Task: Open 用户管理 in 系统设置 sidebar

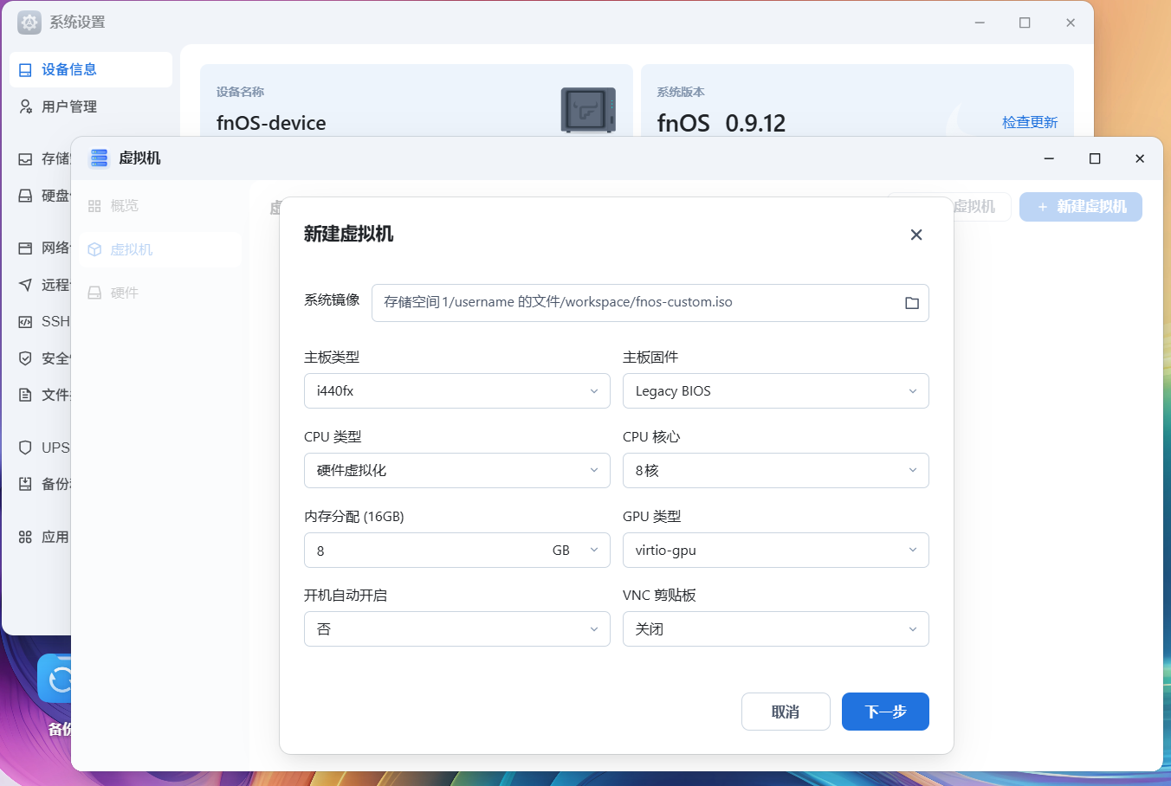Action: click(x=91, y=106)
